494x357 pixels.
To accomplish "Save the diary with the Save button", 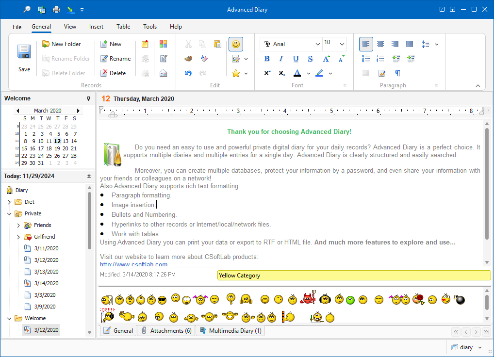I will tap(24, 59).
